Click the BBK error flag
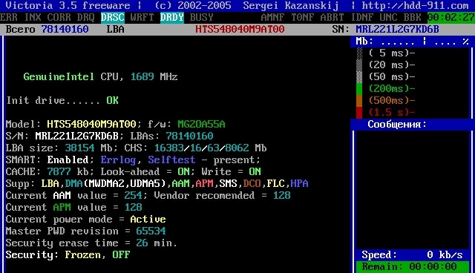This screenshot has height=273, width=475. (x=412, y=18)
